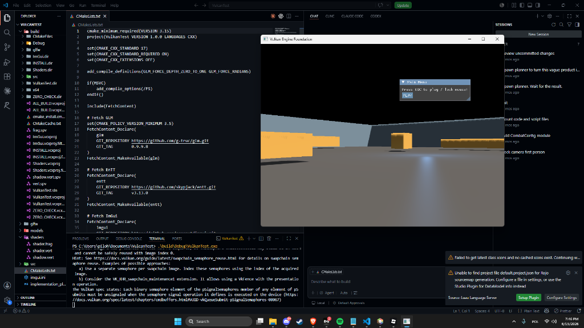Open the Source Control view
This screenshot has height=328, width=584.
pos(7,47)
